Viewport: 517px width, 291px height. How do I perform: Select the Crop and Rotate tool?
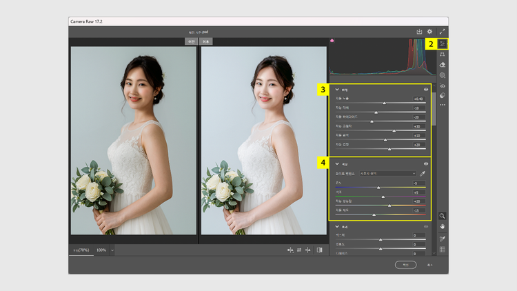[443, 54]
